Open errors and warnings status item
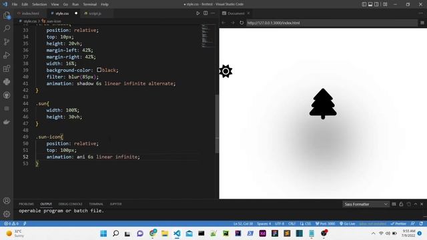The height and width of the screenshot is (240, 427). pyautogui.click(x=11, y=224)
